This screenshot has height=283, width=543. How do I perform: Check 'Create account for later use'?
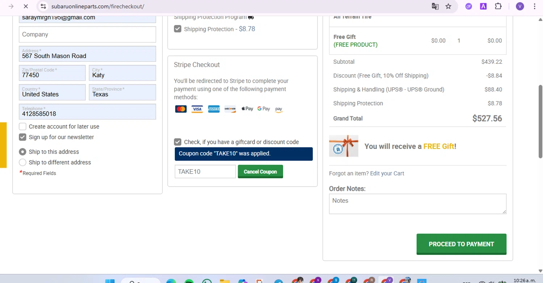point(22,126)
